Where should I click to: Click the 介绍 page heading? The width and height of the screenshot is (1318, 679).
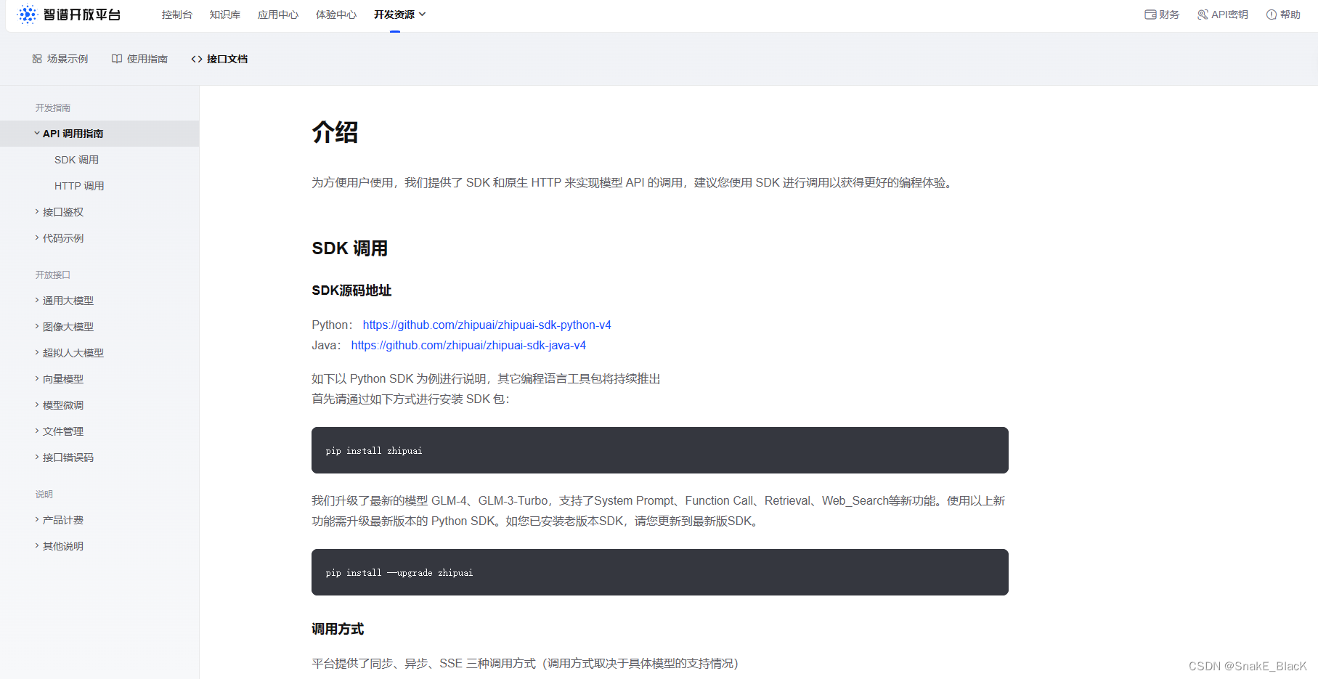tap(335, 132)
